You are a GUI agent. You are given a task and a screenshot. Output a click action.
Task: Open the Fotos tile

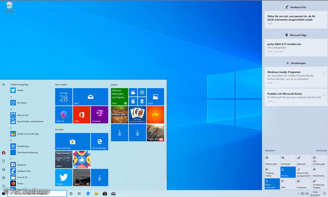tap(155, 97)
